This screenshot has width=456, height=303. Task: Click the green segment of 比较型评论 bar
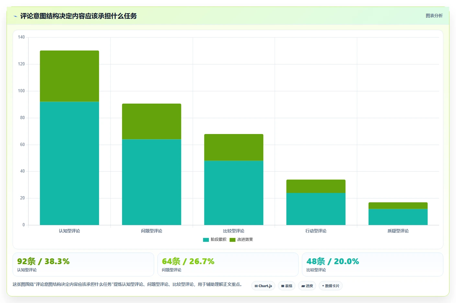234,147
